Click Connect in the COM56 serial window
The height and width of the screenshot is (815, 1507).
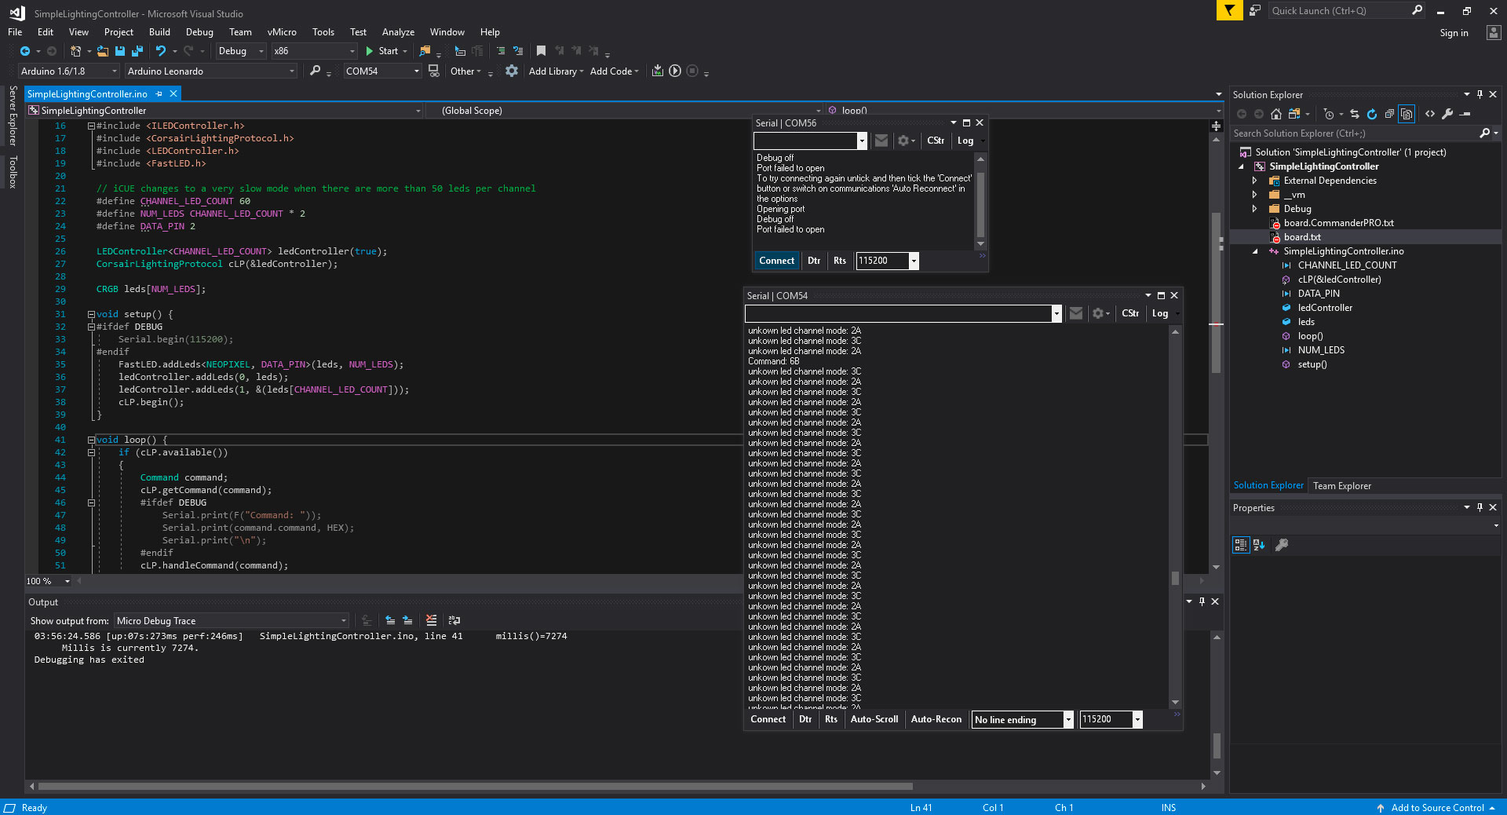click(x=776, y=261)
